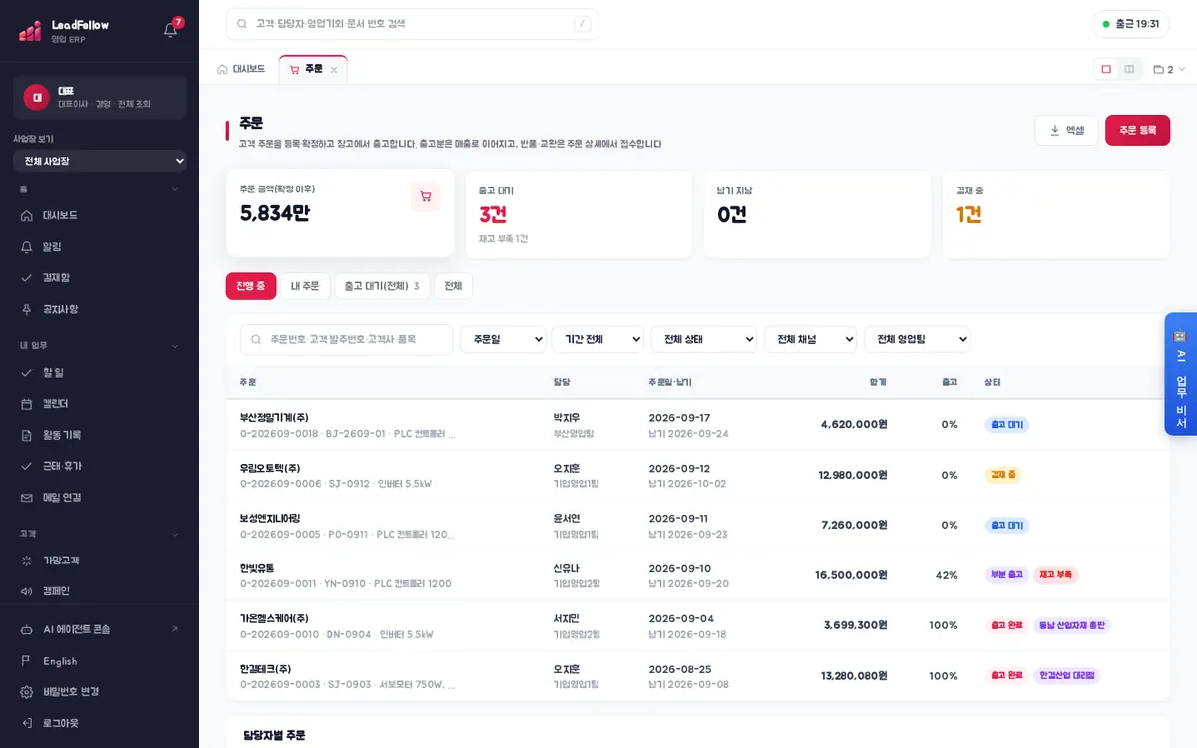Go to 결재함 in the sidebar
The height and width of the screenshot is (748, 1197).
click(x=100, y=277)
